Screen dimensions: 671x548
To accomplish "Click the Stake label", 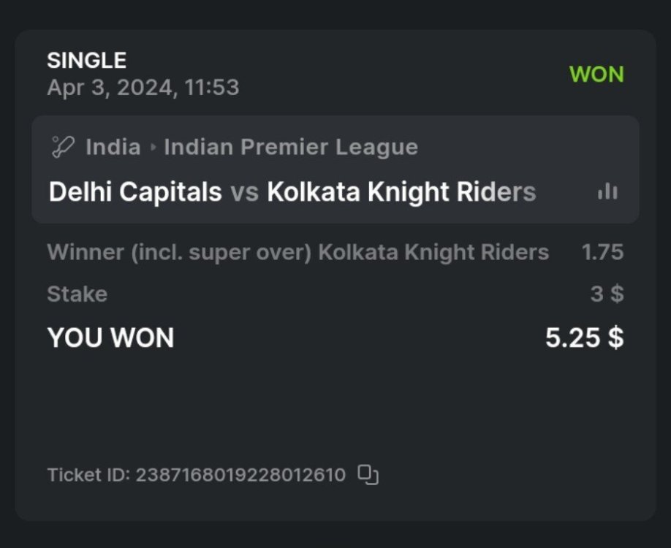I will tap(77, 294).
